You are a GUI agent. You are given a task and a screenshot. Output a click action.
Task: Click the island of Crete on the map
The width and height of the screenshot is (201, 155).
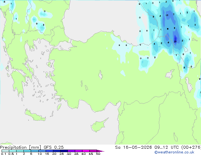click(35, 115)
